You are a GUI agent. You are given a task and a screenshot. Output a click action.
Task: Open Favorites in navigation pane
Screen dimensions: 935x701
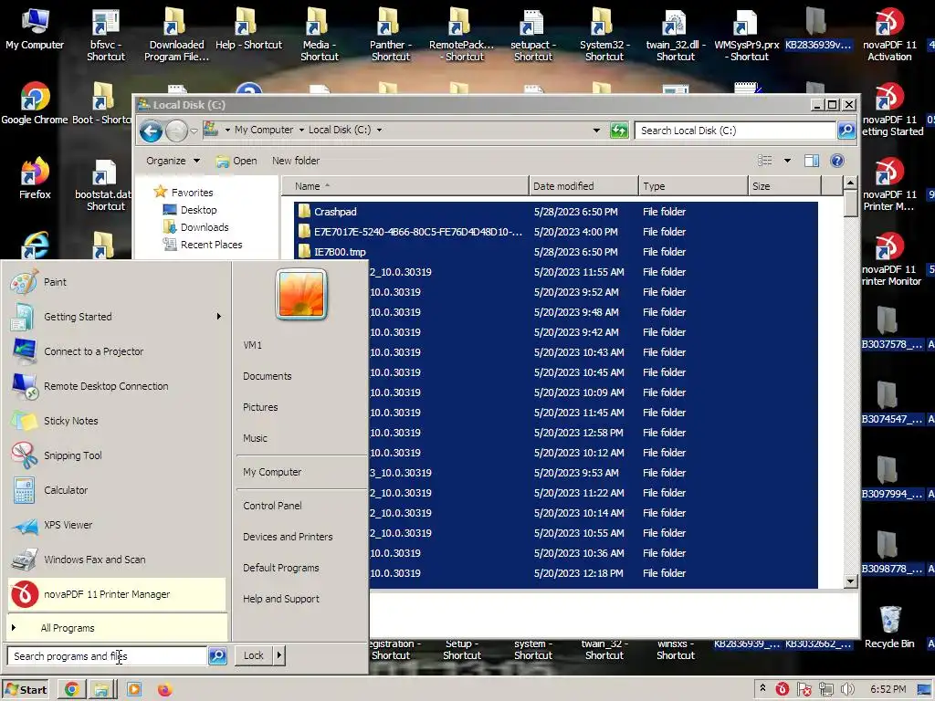pyautogui.click(x=184, y=192)
